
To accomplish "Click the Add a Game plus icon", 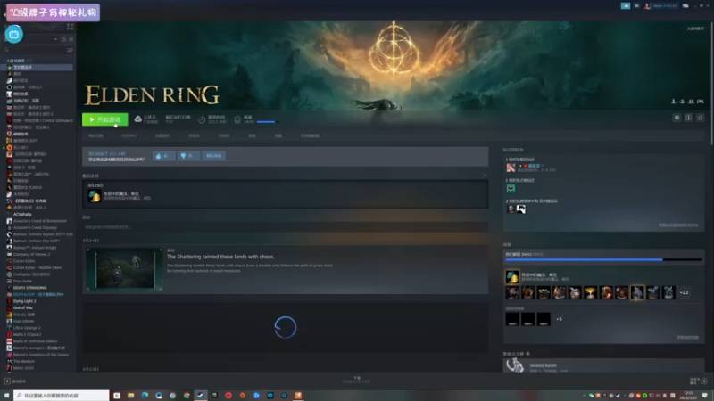I will pyautogui.click(x=7, y=381).
